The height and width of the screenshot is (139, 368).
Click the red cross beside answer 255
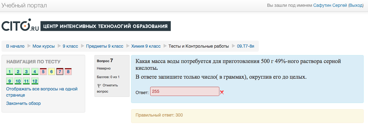222,92
